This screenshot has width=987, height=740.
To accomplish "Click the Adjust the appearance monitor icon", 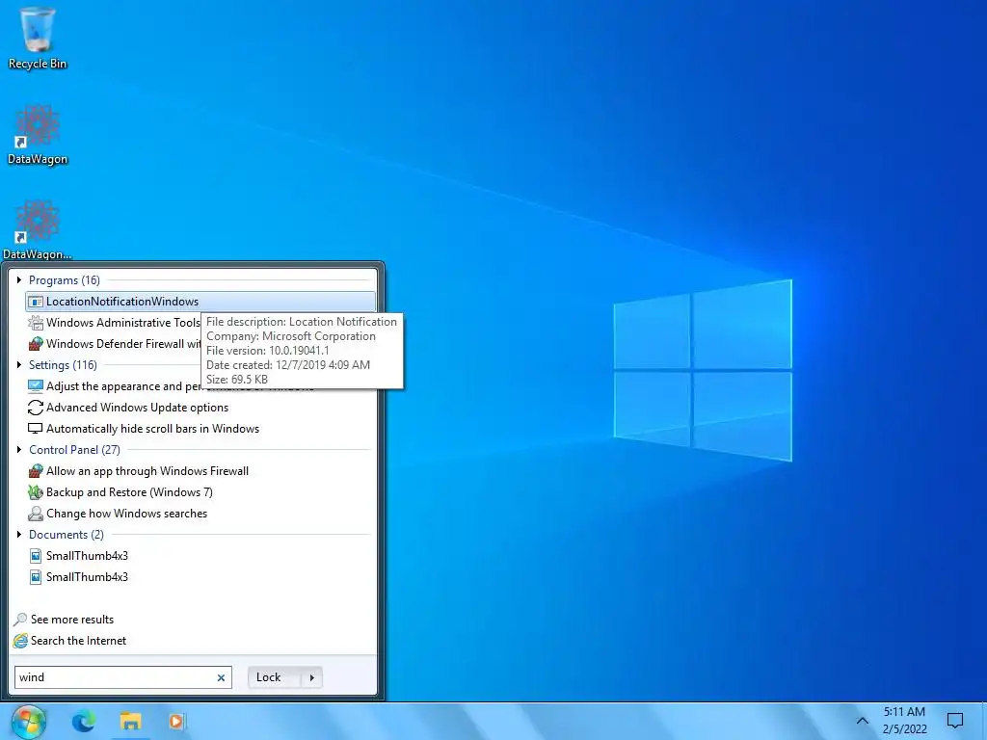I will 36,386.
